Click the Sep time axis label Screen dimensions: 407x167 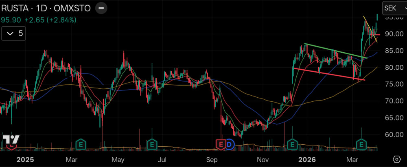pos(212,160)
